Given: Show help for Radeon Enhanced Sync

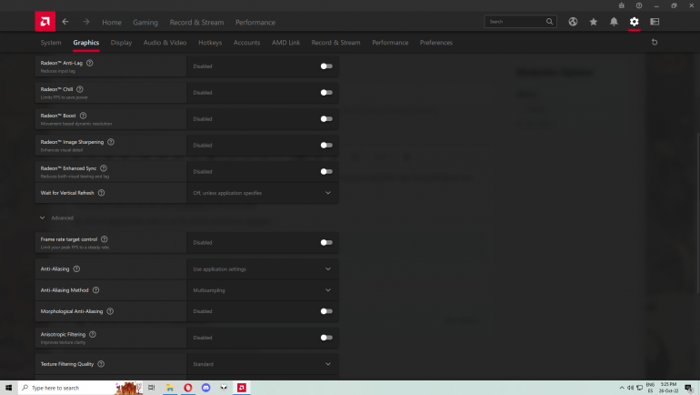Looking at the screenshot, I should pos(104,168).
